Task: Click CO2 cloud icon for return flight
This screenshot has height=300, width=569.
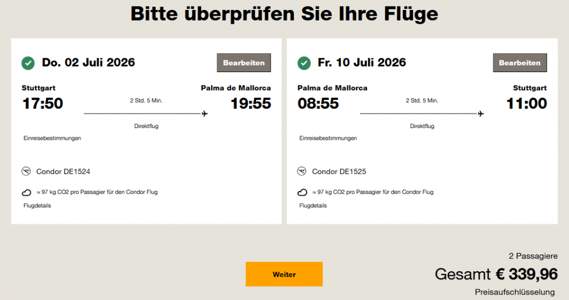Action: click(302, 192)
